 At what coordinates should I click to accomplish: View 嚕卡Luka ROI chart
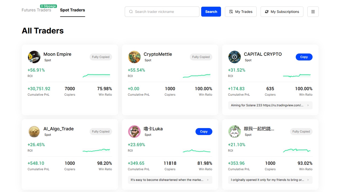[197, 151]
